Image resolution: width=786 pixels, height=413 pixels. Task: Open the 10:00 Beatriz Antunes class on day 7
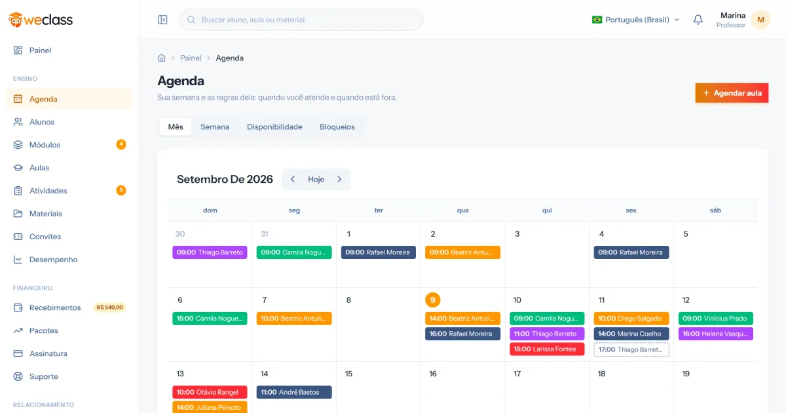pos(294,319)
